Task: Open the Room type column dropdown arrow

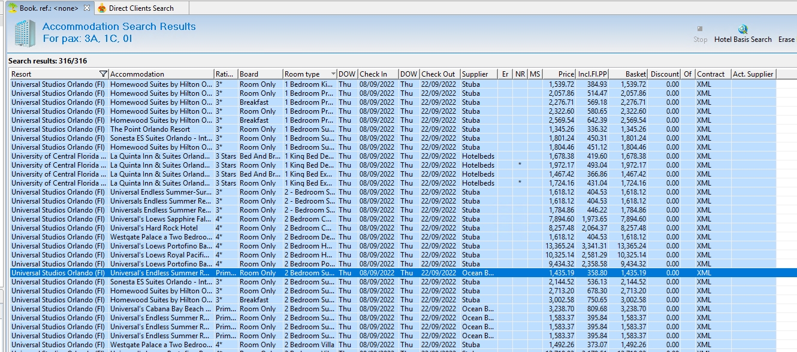Action: click(x=333, y=74)
